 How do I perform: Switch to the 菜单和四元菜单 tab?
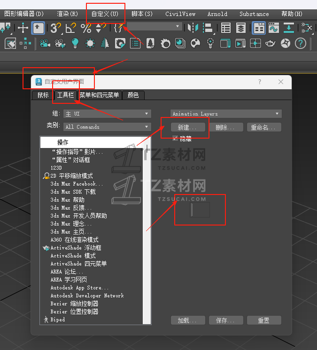click(99, 95)
